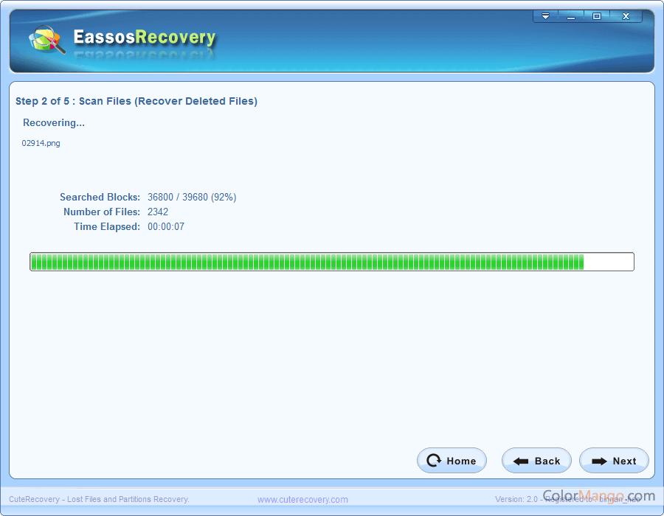Click the Step 2 of 5 heading

136,101
